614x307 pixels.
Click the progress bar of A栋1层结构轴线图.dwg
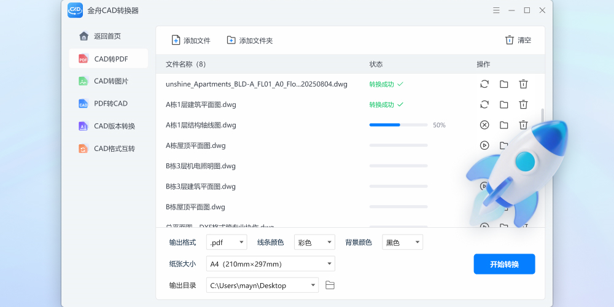click(398, 125)
